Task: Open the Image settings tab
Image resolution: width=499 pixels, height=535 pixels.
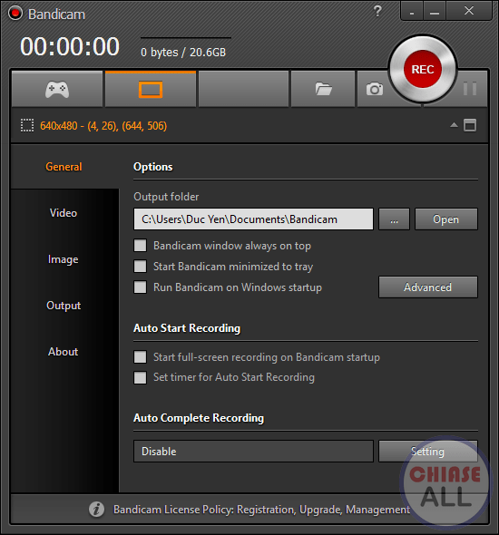Action: 64,259
